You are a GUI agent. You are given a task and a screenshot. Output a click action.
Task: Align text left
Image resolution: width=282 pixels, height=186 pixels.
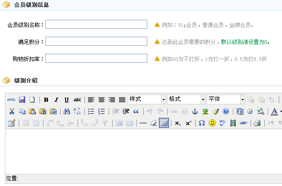[91, 99]
